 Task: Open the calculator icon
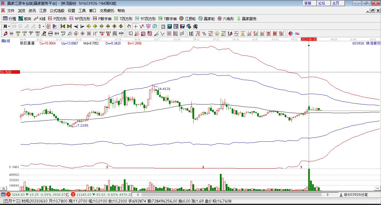coord(169,26)
